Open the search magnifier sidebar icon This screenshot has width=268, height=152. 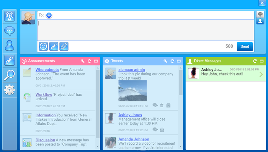[x=10, y=75]
